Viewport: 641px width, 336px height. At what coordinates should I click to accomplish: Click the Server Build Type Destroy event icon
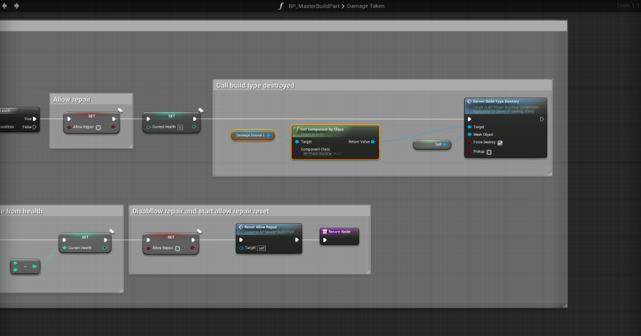[x=469, y=101]
